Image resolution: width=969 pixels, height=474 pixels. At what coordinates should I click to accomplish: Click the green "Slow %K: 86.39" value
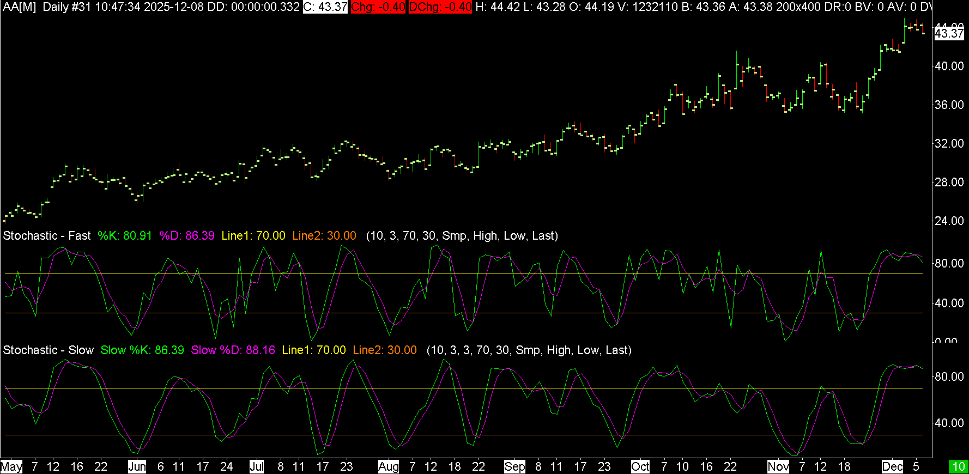[142, 350]
